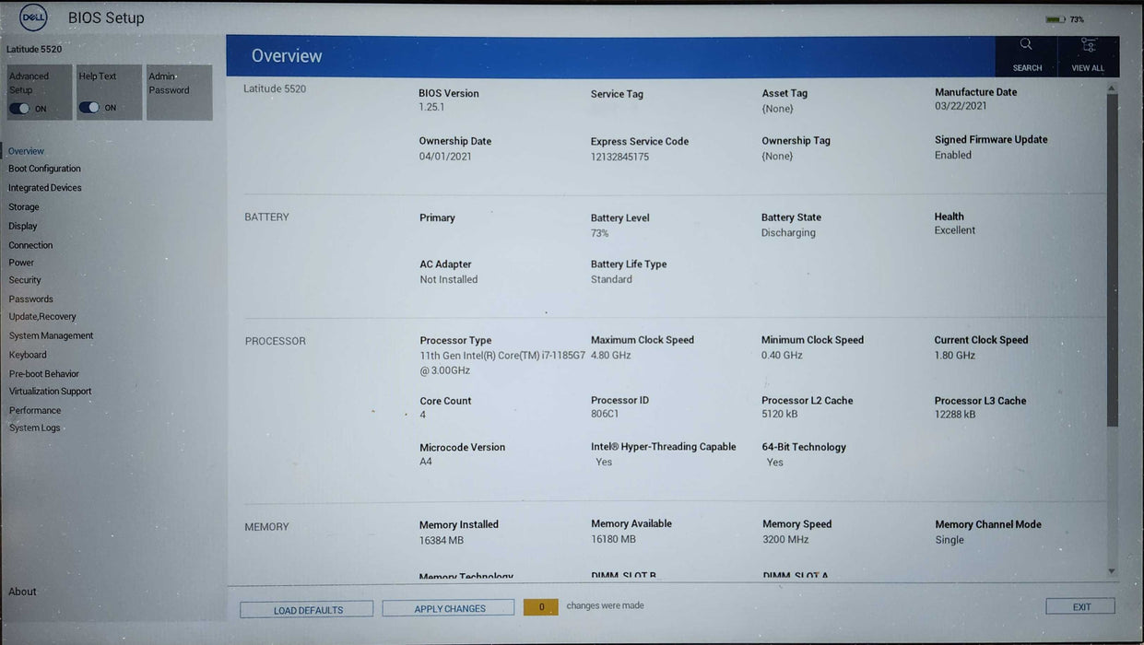The image size is (1144, 645).
Task: Open Keyboard settings
Action: (28, 355)
